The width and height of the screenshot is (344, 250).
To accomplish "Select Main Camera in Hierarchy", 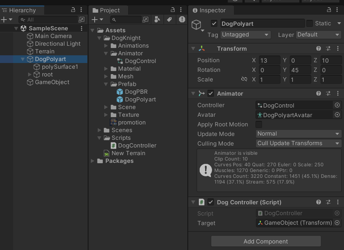I will [53, 36].
